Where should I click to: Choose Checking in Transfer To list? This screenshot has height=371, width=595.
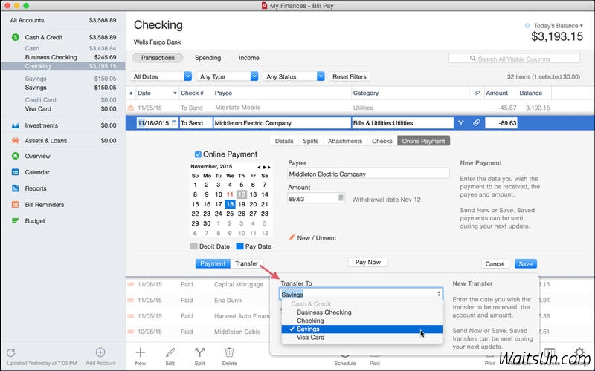click(361, 321)
